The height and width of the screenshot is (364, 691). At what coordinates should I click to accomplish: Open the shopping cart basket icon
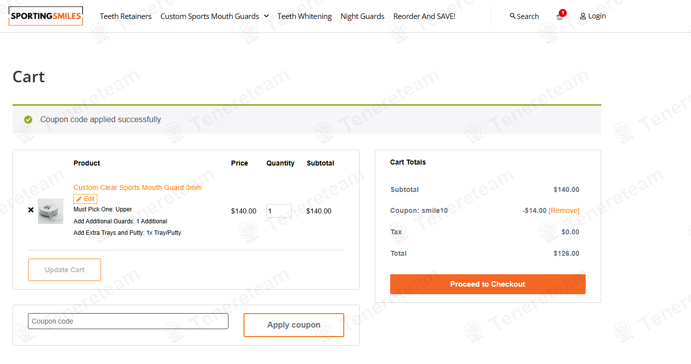(x=560, y=16)
